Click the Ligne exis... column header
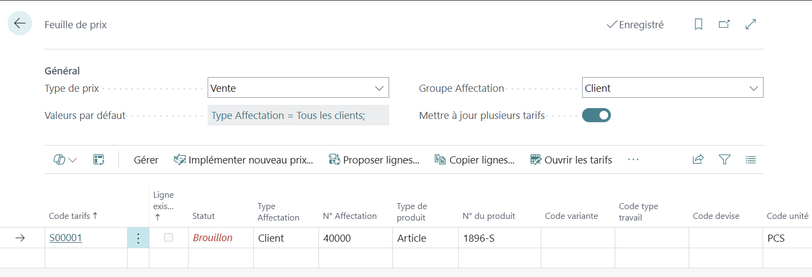Screen dimensions: 812x277 (164, 206)
